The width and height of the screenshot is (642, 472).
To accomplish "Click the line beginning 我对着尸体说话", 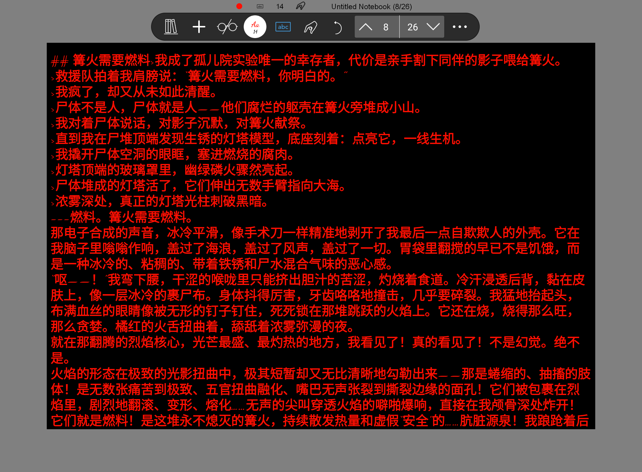I will (x=179, y=123).
